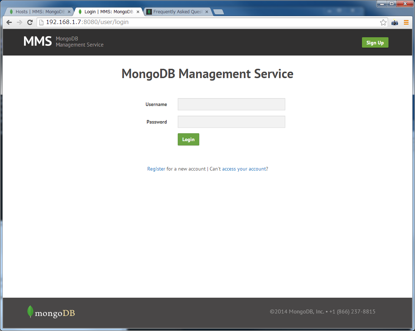Bookmark this page with the star icon
The image size is (415, 331).
pyautogui.click(x=383, y=23)
